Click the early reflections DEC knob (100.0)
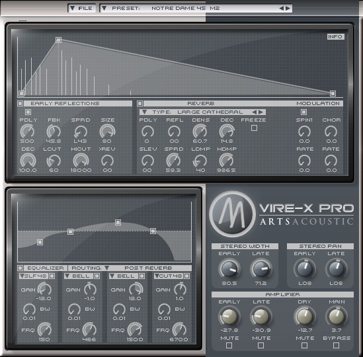Screen dimensions: 363x357 [x=28, y=161]
